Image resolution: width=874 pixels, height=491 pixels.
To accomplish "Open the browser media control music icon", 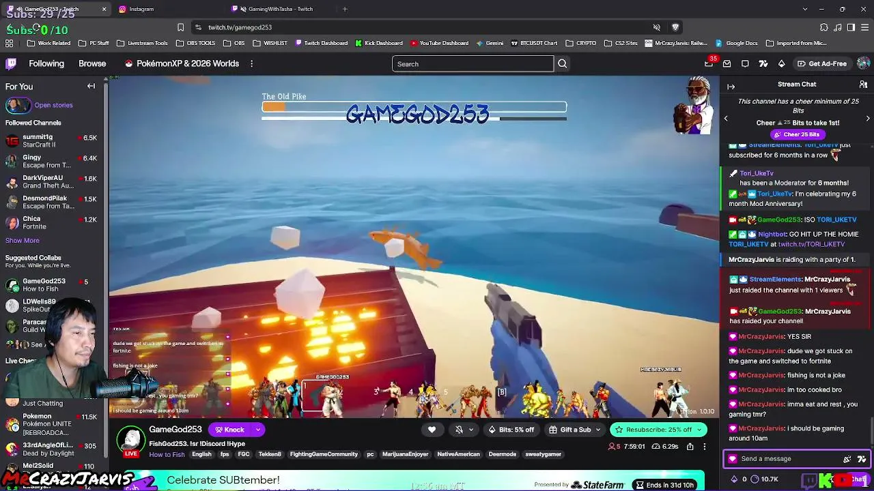I will (x=838, y=27).
